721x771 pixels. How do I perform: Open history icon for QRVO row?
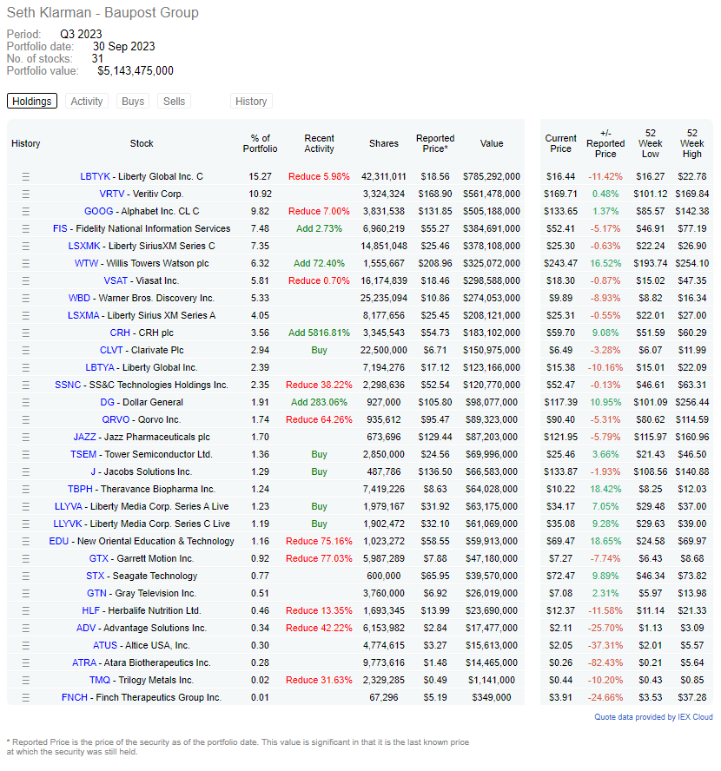pos(25,420)
